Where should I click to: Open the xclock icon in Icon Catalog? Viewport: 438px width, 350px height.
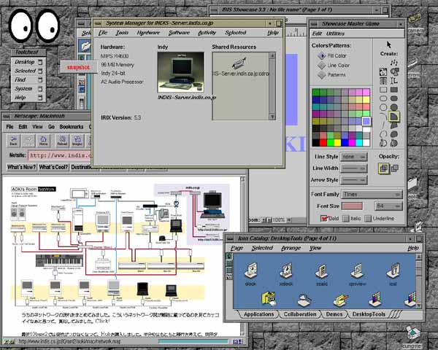pyautogui.click(x=286, y=271)
